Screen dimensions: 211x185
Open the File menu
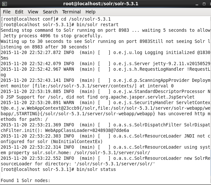(7, 12)
